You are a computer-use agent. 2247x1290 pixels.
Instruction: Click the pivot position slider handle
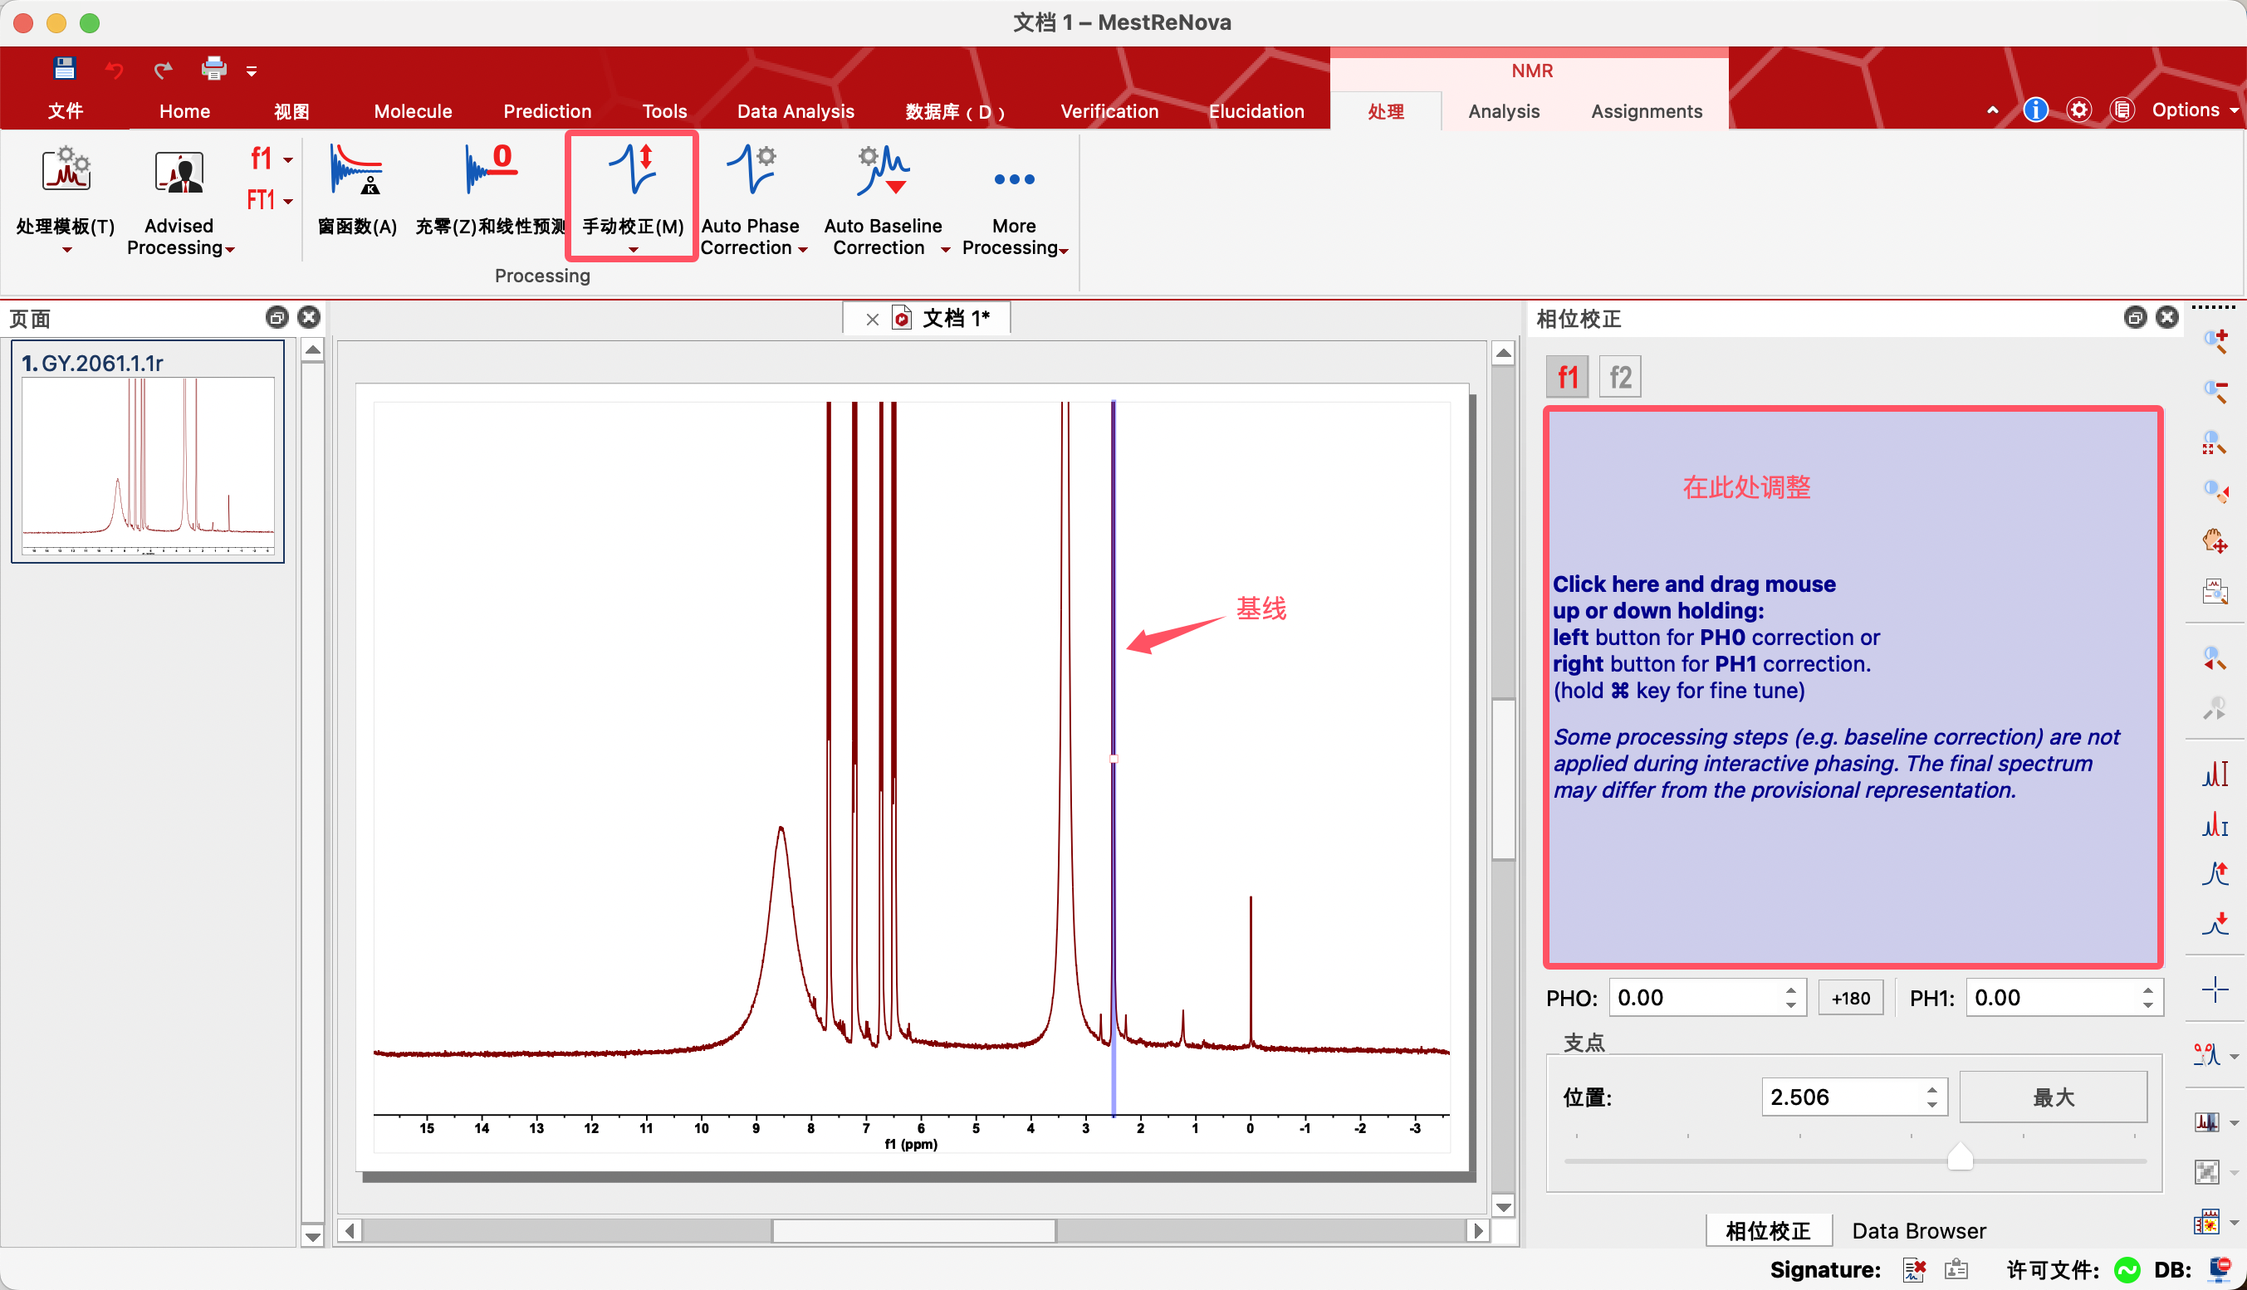point(1959,1156)
